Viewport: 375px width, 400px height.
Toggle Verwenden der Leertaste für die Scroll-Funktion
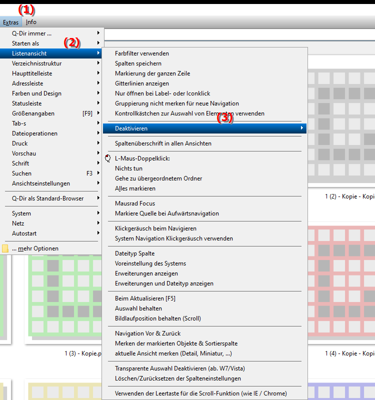(x=204, y=393)
